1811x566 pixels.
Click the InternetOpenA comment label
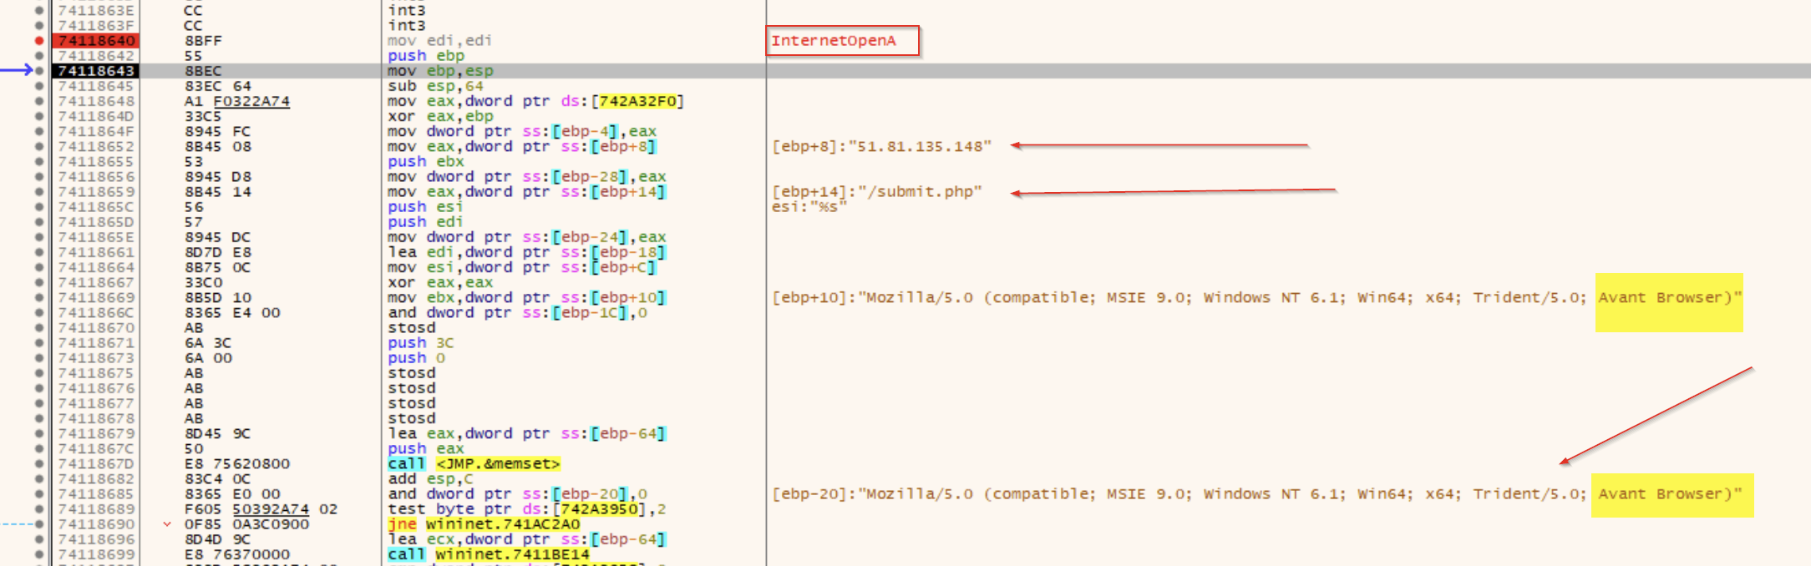pos(834,41)
